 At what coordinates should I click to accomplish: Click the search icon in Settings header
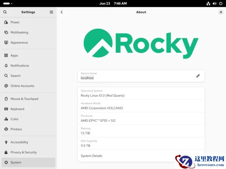[x=5, y=12]
